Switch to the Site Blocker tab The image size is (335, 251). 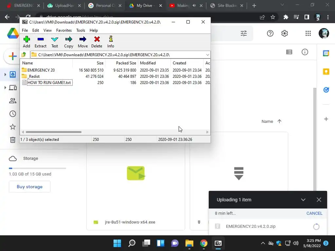point(227,6)
